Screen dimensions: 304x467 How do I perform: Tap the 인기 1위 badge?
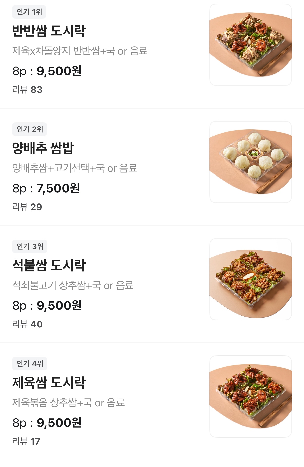[29, 12]
